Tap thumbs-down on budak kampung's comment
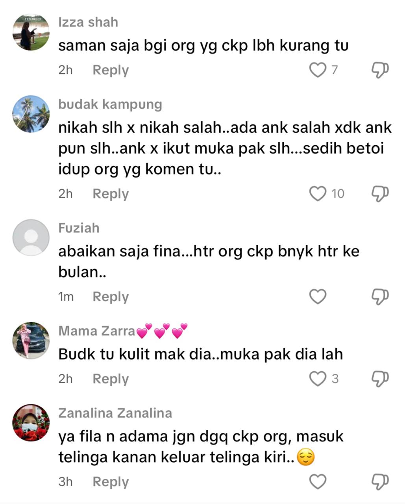The height and width of the screenshot is (504, 405). [380, 194]
